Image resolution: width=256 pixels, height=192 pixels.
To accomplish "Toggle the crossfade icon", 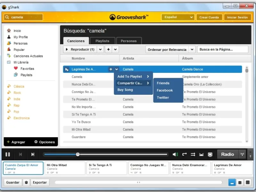I will tap(201, 154).
